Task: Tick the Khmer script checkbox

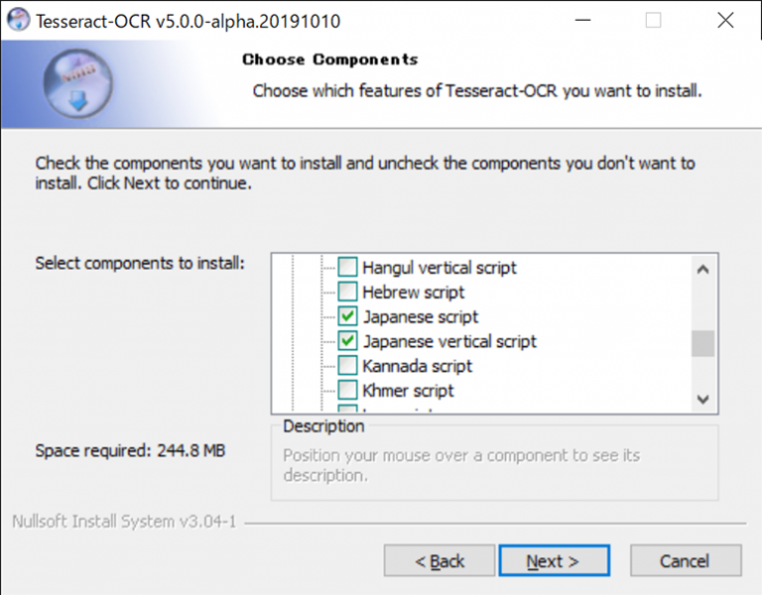Action: click(x=348, y=391)
